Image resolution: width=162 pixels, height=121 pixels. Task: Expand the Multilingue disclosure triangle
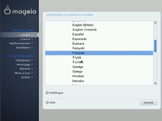pyautogui.click(x=47, y=93)
